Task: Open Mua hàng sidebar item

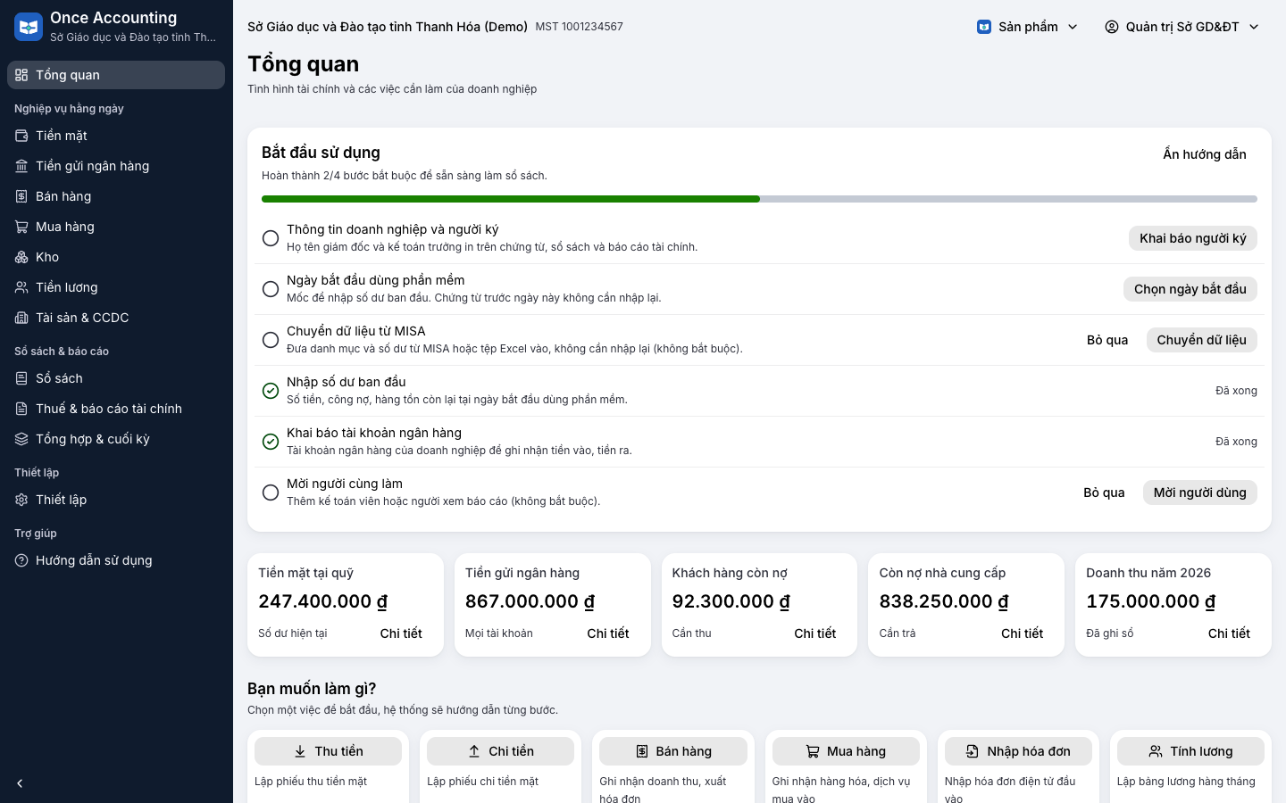Action: [116, 227]
